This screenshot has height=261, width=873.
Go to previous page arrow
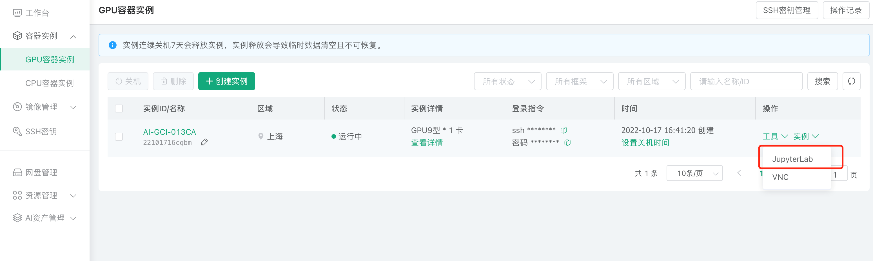(x=739, y=173)
